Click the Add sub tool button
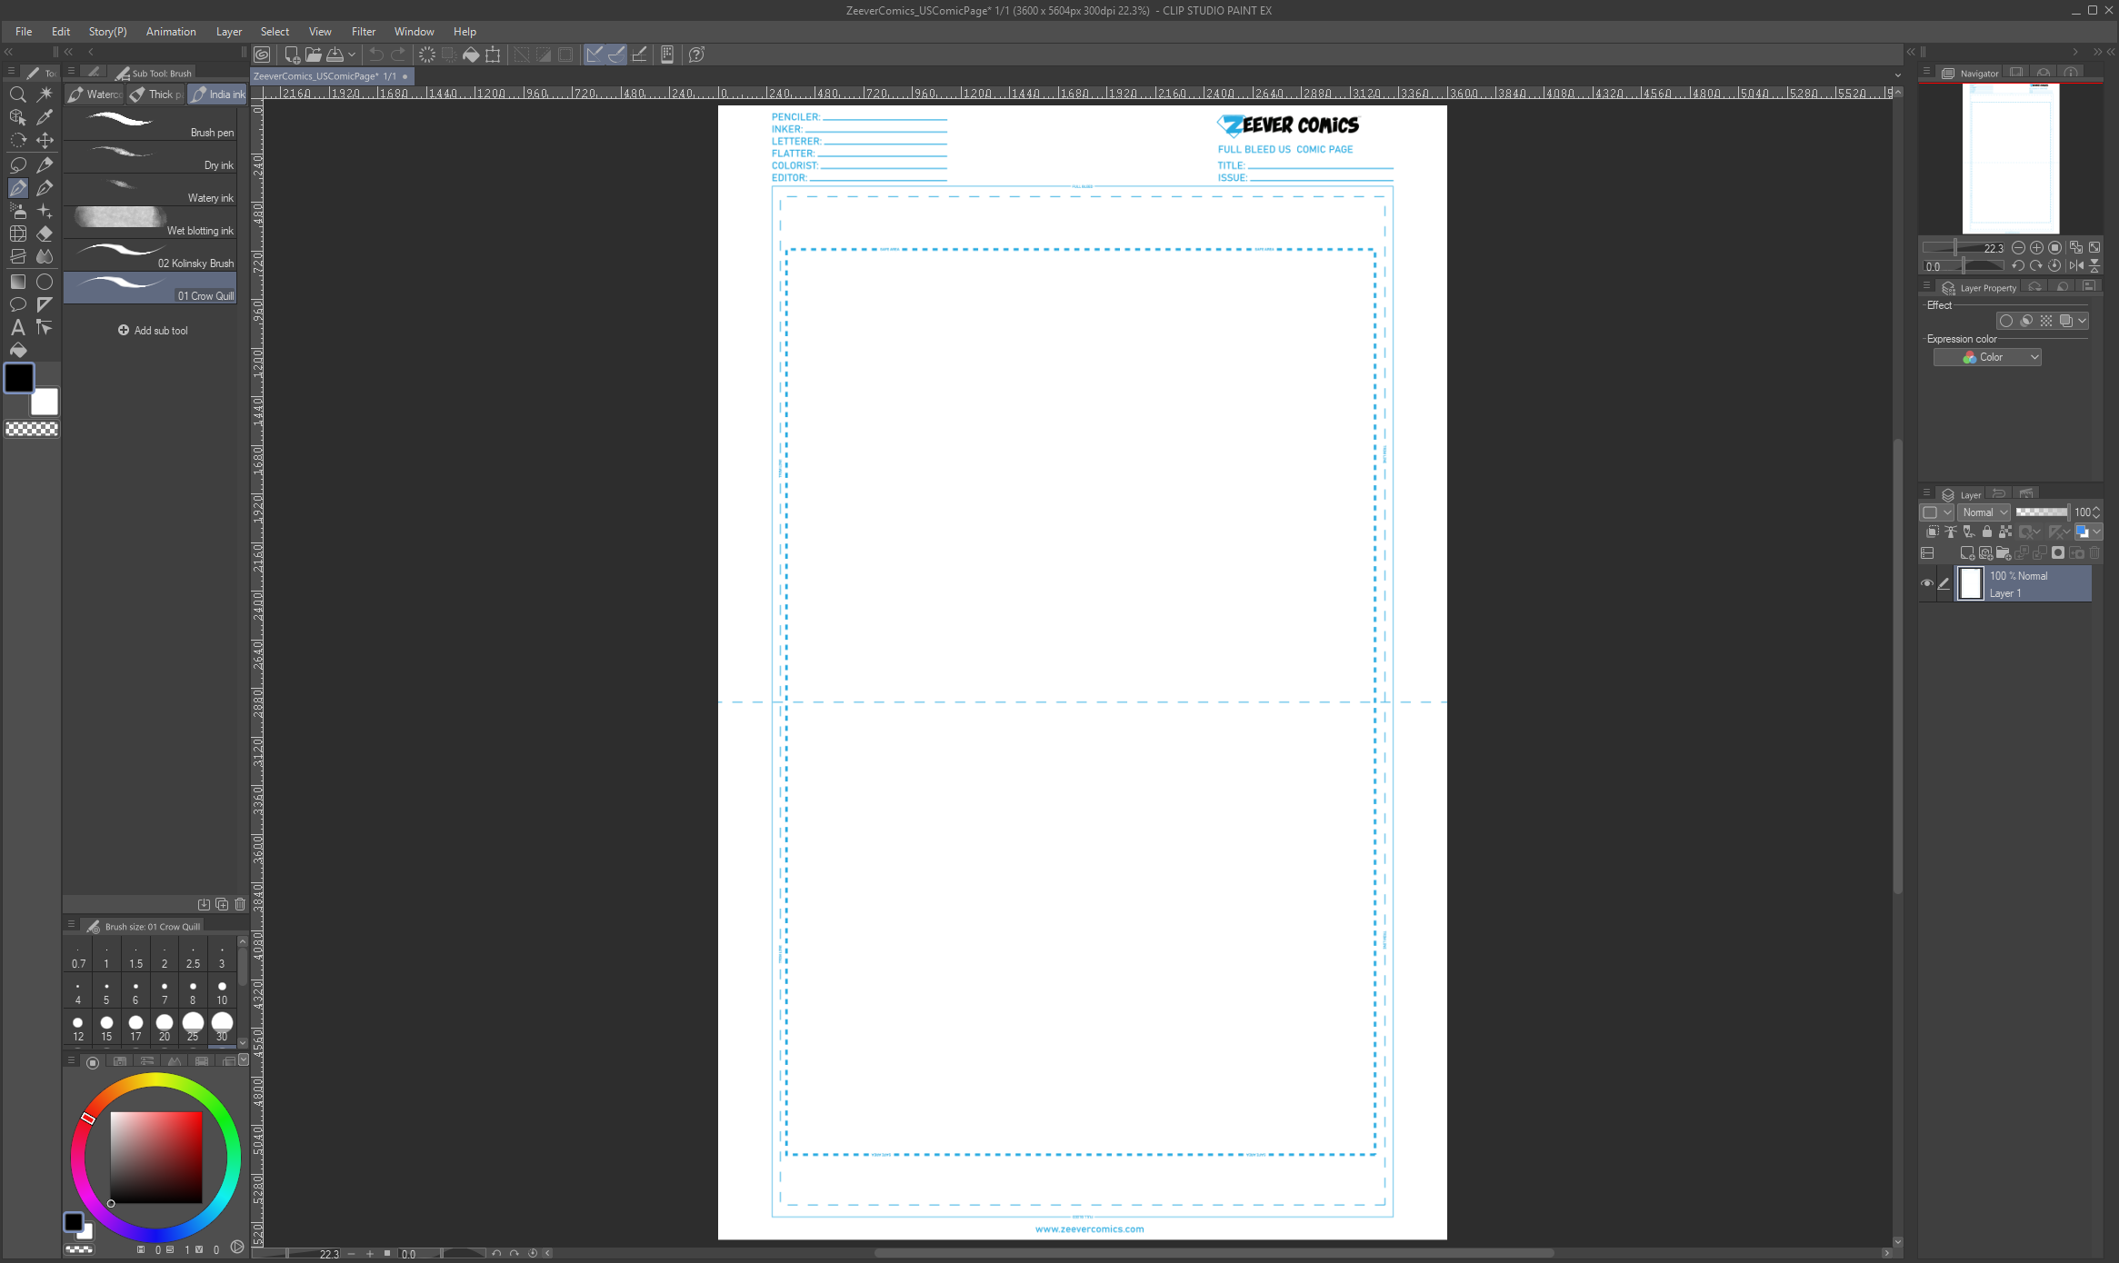Image resolution: width=2119 pixels, height=1263 pixels. tap(154, 330)
